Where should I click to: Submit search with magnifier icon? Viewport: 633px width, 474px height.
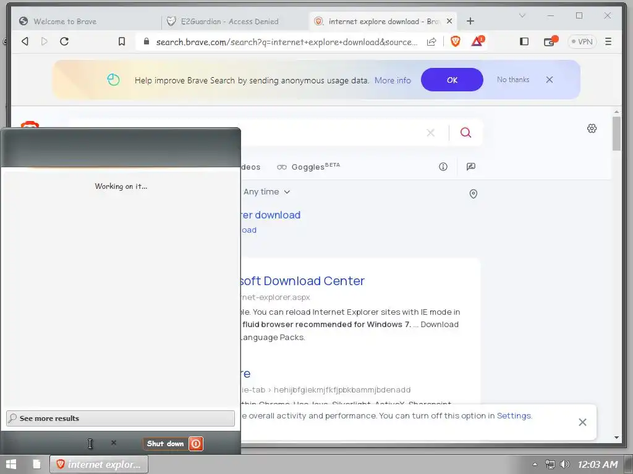pyautogui.click(x=465, y=133)
